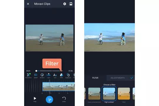Duplicate the selected clip
Viewport: 159px width, 106px height.
68,76
